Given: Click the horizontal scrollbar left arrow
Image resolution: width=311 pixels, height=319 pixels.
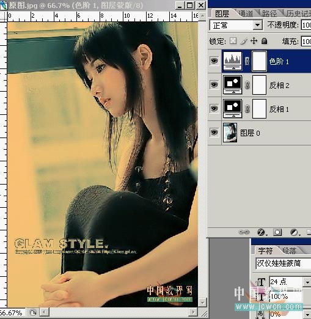Looking at the screenshot, I should (x=44, y=312).
